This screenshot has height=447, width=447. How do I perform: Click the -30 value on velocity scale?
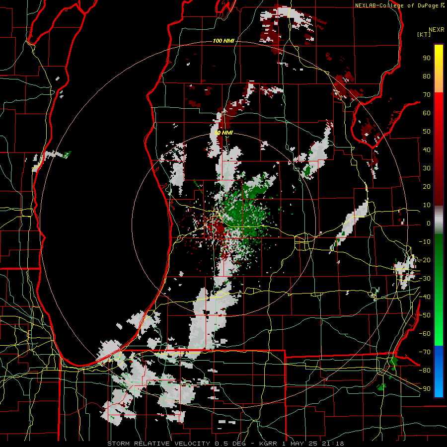425,279
